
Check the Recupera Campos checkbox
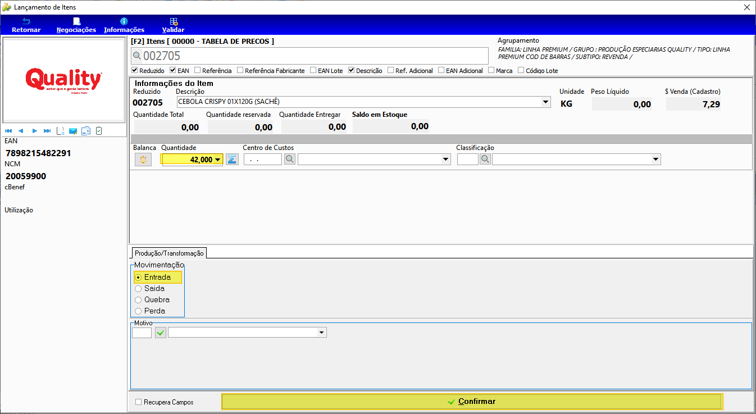click(139, 402)
